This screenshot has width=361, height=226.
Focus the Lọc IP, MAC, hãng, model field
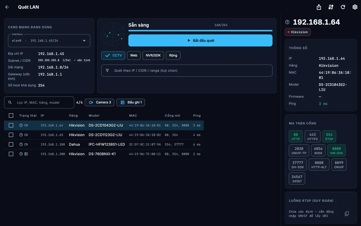click(39, 102)
